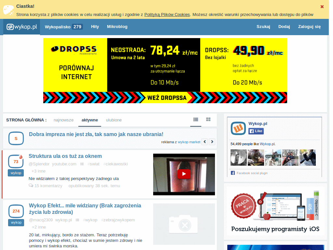
Task: Vote wykop on Struktura ula post
Action: [16, 173]
